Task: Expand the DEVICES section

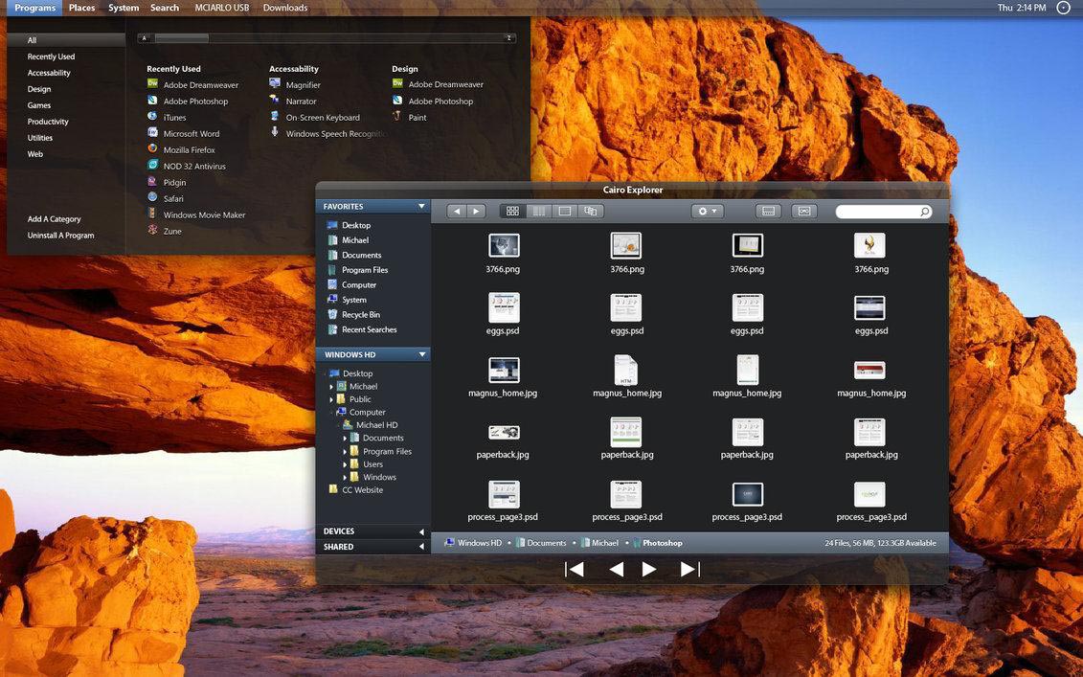Action: (x=421, y=531)
